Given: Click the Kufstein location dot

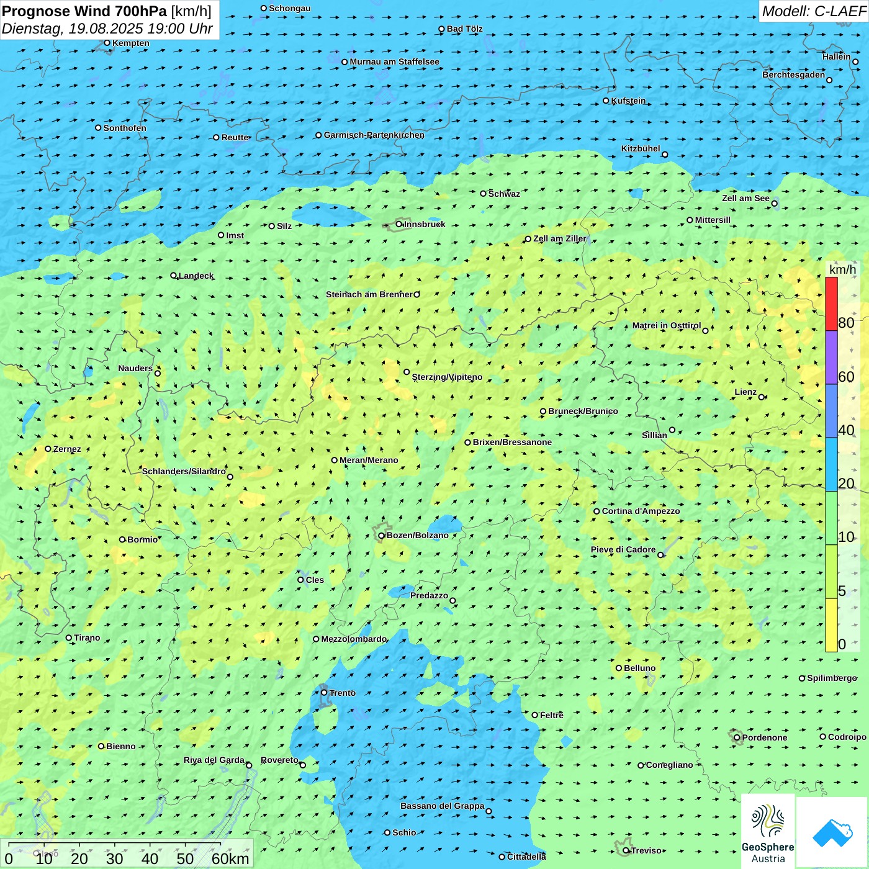Looking at the screenshot, I should click(x=606, y=101).
